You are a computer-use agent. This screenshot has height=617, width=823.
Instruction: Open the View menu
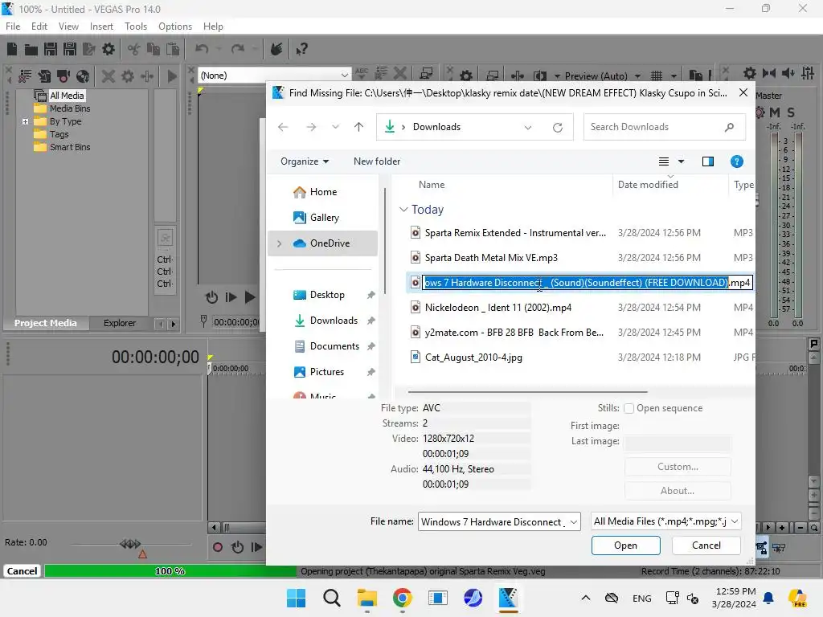click(68, 27)
